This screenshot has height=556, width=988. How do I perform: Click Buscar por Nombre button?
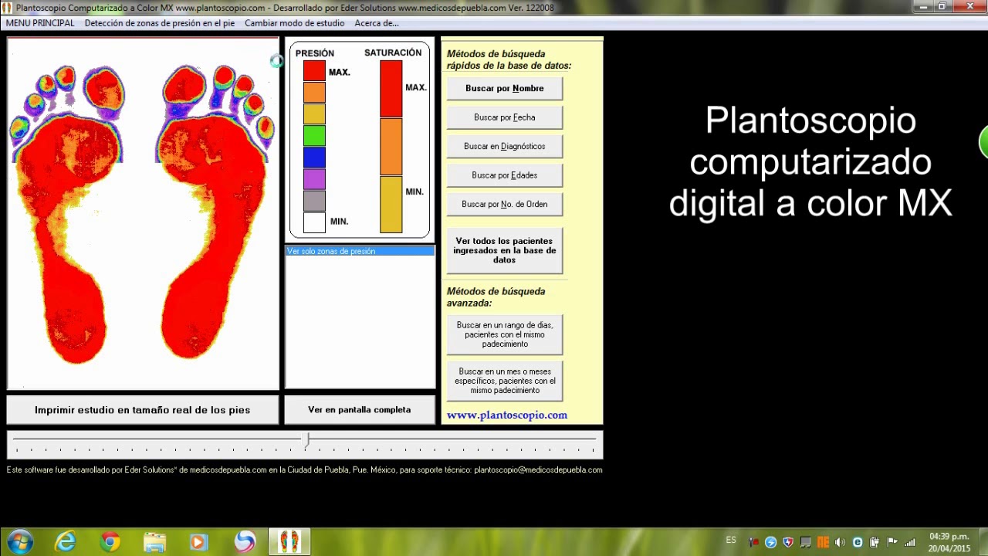coord(505,88)
